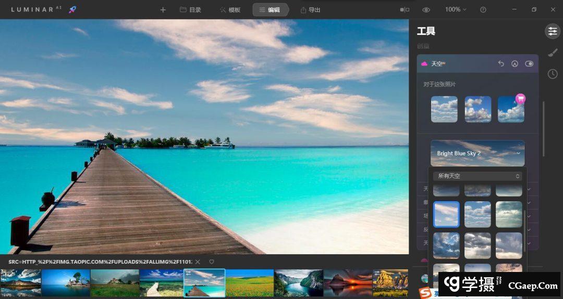This screenshot has width=563, height=299.
Task: Select the local masking brush icon
Action: pyautogui.click(x=552, y=53)
